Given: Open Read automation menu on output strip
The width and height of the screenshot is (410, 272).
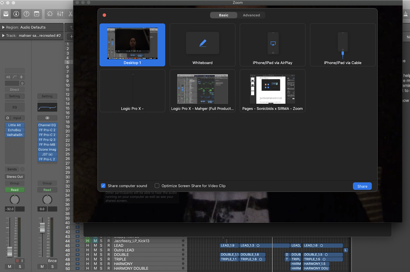Looking at the screenshot, I should click(x=47, y=190).
